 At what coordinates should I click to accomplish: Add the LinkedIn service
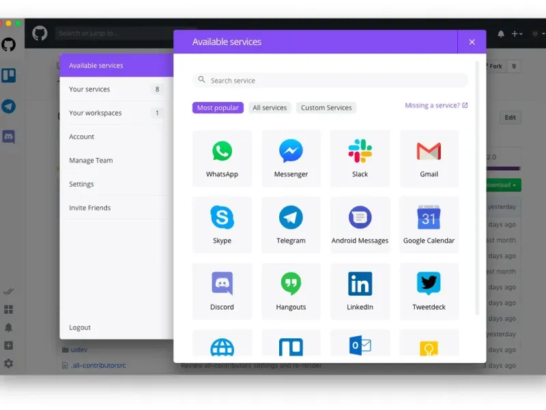[360, 292]
